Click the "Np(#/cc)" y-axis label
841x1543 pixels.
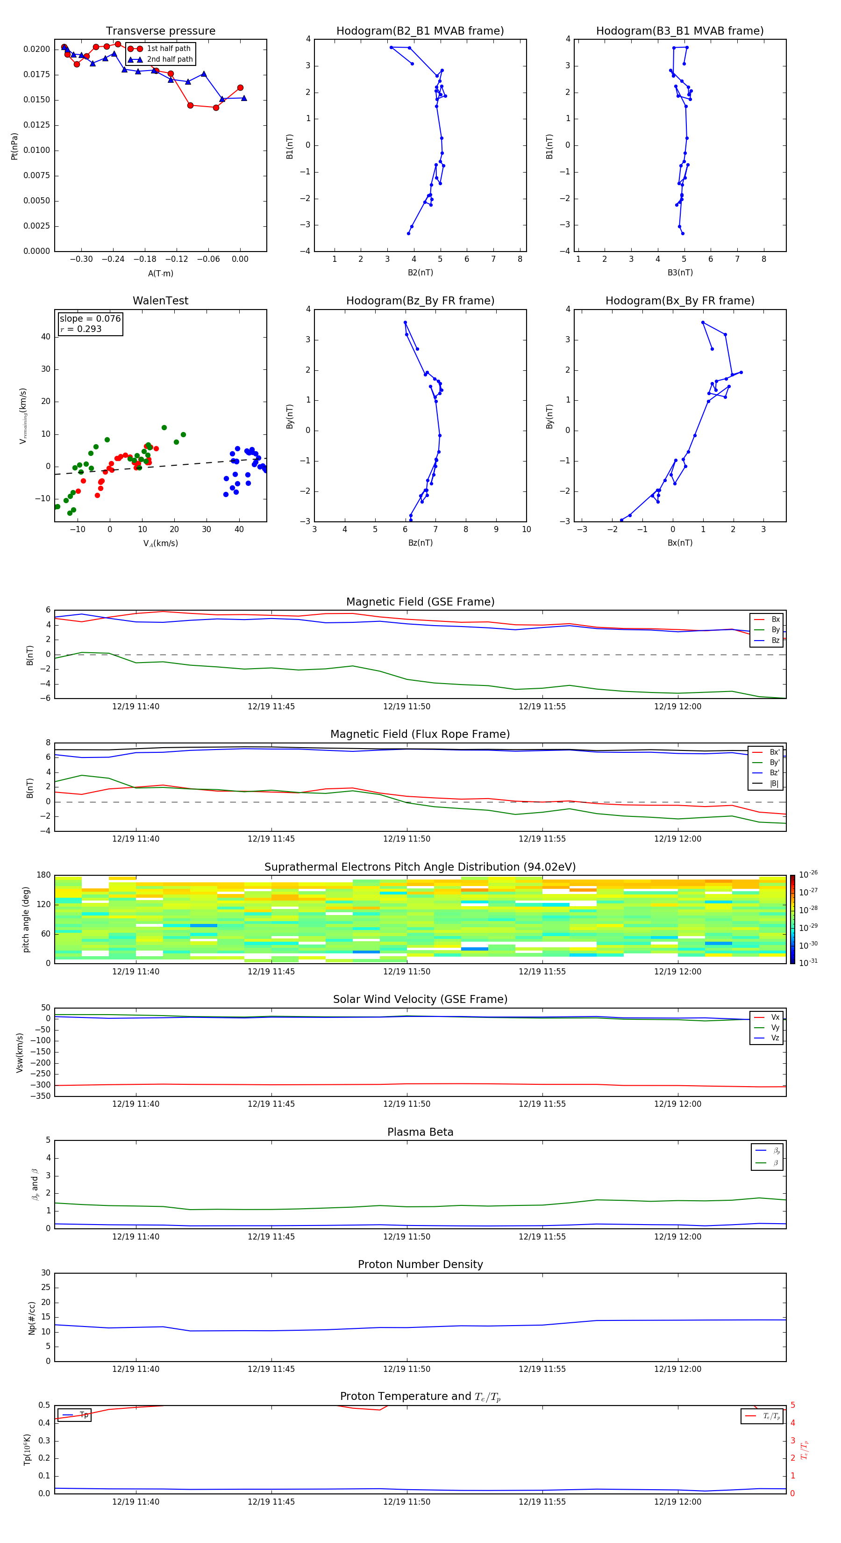pos(32,1318)
